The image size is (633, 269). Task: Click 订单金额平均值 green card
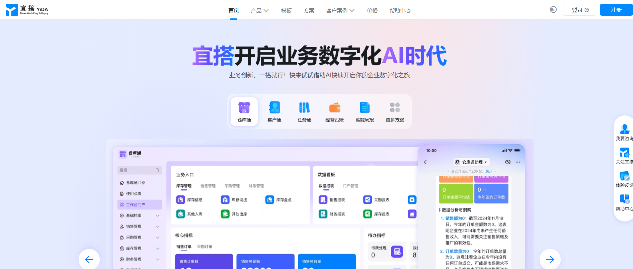[x=456, y=193]
